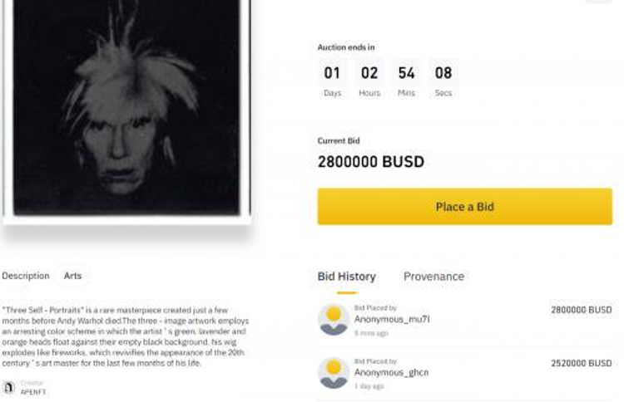Switch to the Bid History tab
The height and width of the screenshot is (402, 624).
click(346, 277)
